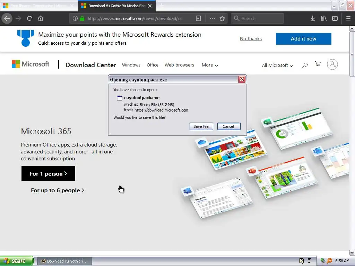The image size is (355, 266).
Task: Open the page actions three-dot menu
Action: pos(212,18)
